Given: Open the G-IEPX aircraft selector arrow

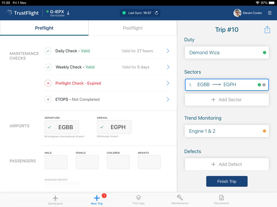Looking at the screenshot, I should (68, 13).
